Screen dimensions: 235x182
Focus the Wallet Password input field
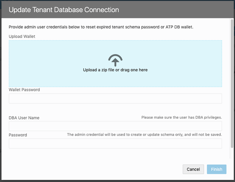click(x=115, y=99)
